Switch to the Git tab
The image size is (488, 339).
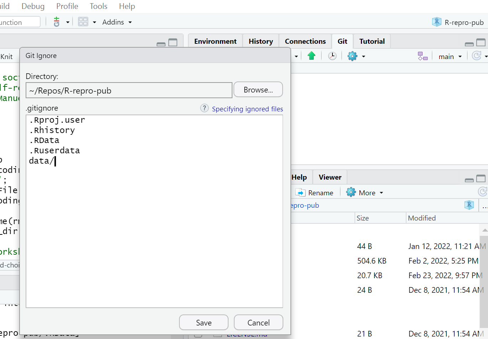tap(342, 41)
